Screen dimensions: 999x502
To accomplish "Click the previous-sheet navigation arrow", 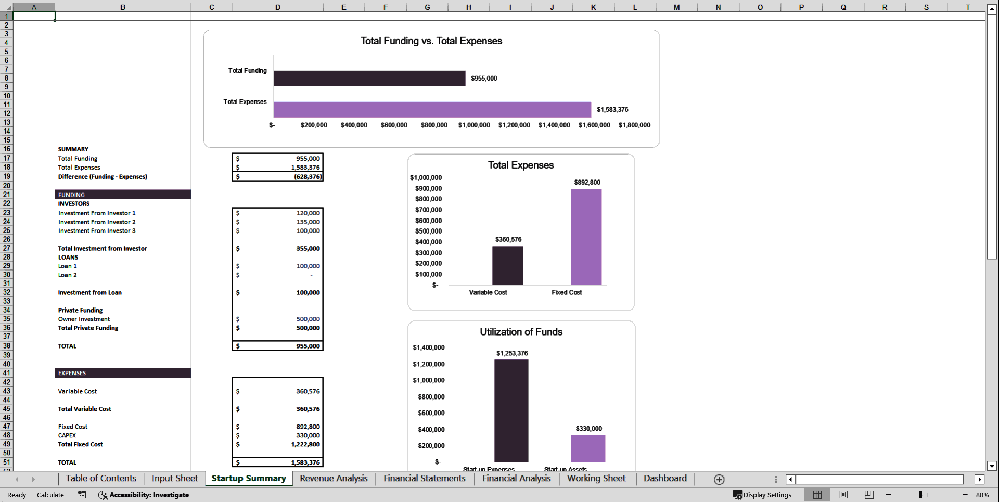I will click(x=17, y=479).
